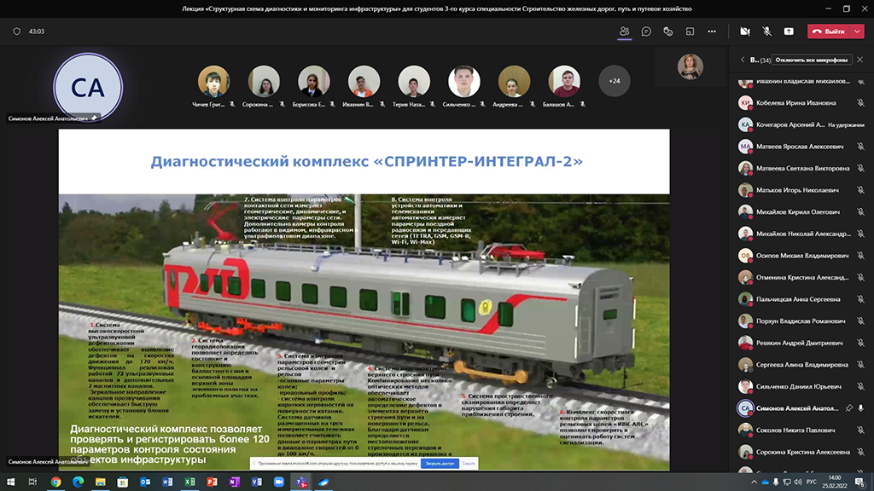Select Борисова participant thumbnail
This screenshot has height=491, width=874.
[x=314, y=81]
